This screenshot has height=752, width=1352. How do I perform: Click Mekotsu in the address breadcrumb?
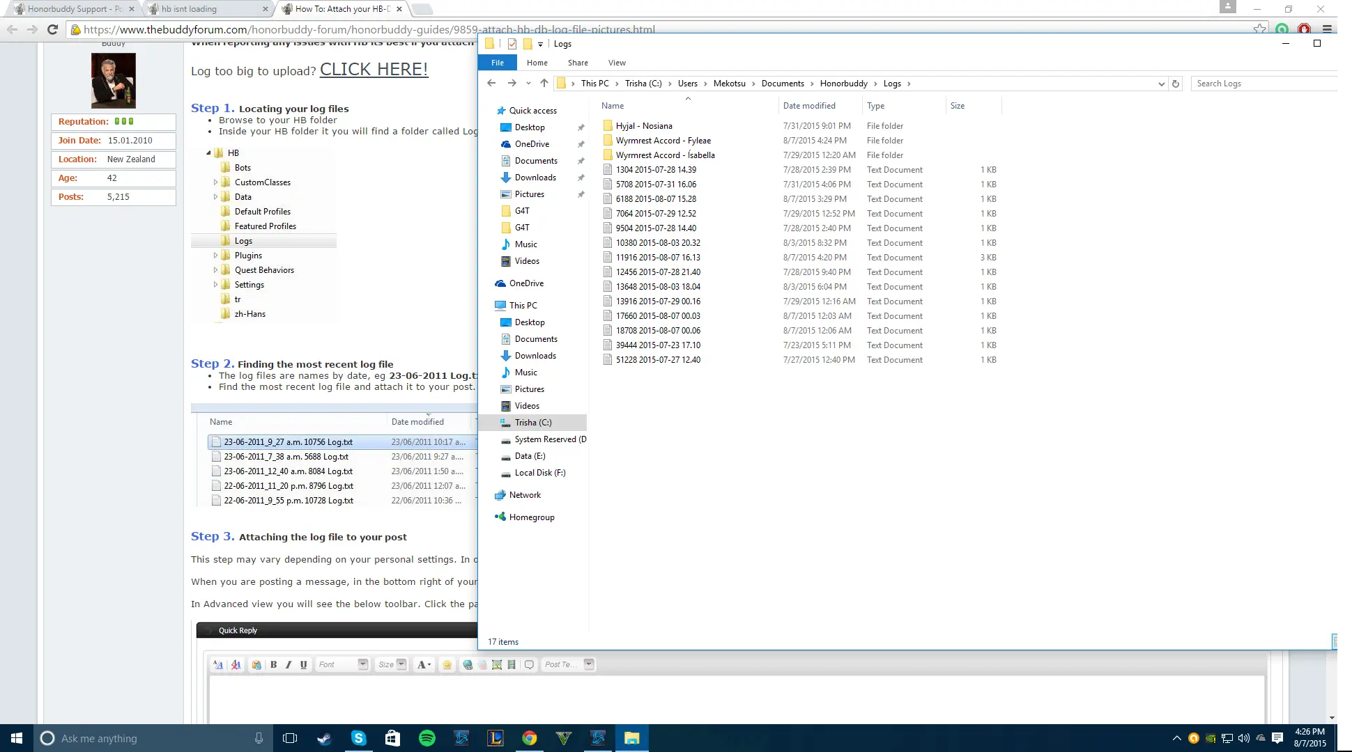pyautogui.click(x=729, y=84)
